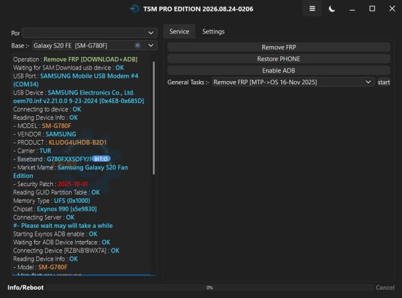
Task: Expand the Port dropdown arrow
Action: click(x=151, y=33)
